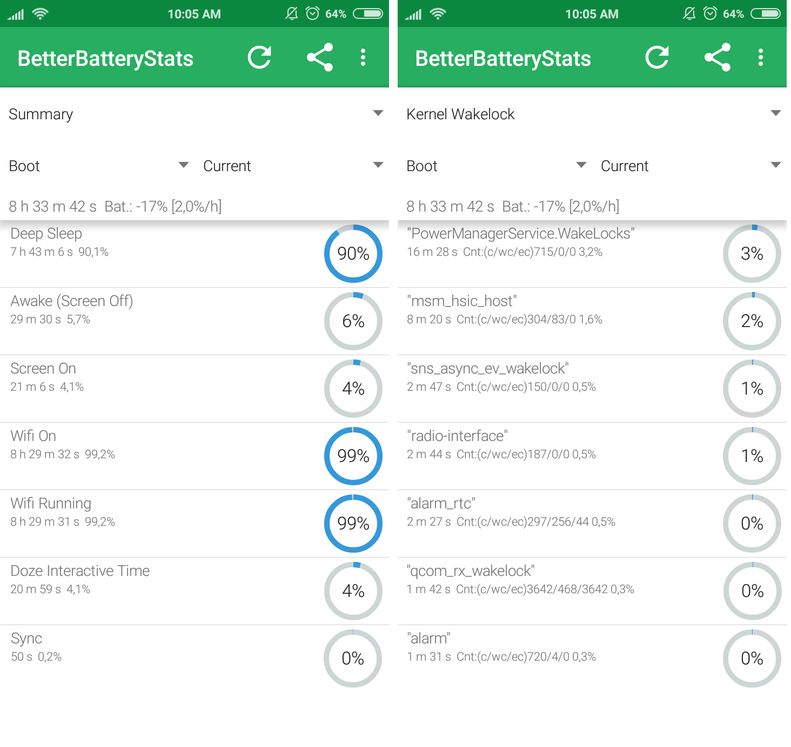This screenshot has width=791, height=747.
Task: Tap the 4% Doze Interactive Time gauge
Action: (x=353, y=591)
